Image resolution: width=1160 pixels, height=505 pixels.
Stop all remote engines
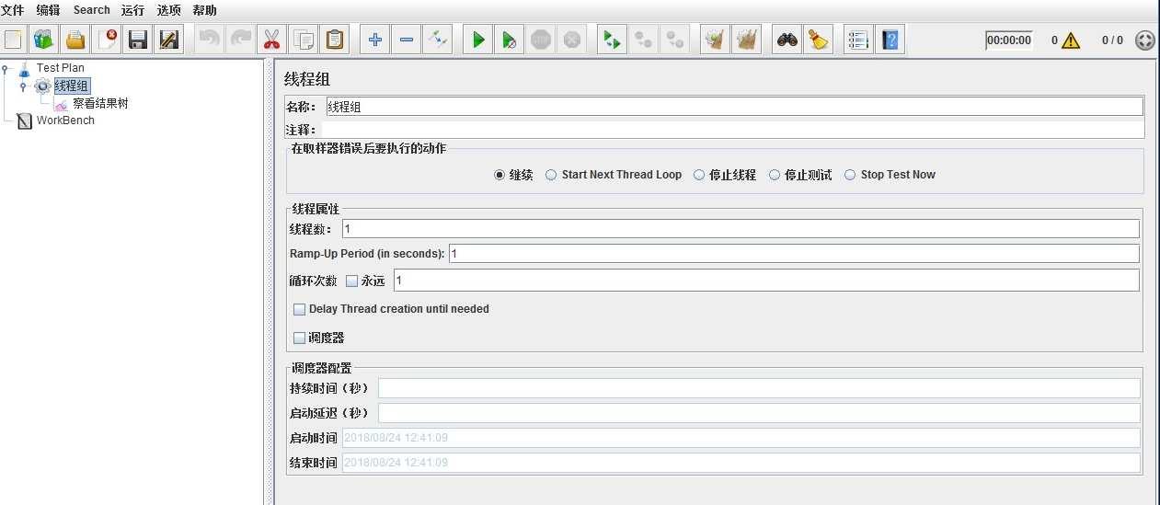point(643,40)
